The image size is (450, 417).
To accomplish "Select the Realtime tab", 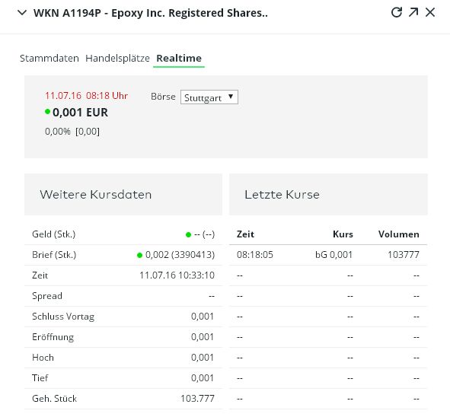I will tap(179, 59).
